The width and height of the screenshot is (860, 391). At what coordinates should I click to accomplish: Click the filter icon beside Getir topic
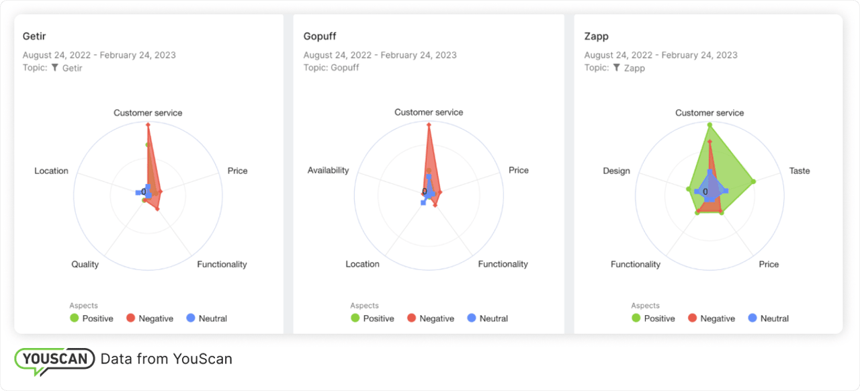[x=55, y=68]
